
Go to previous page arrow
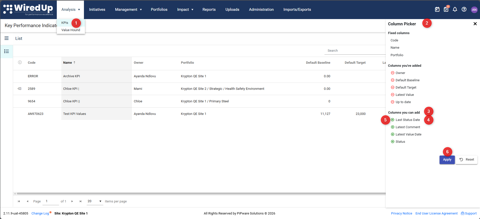point(27,201)
